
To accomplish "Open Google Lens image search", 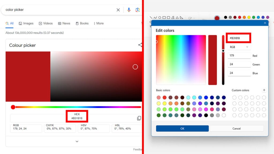I will coord(138,10).
